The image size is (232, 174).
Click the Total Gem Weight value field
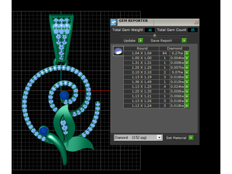tap(150, 30)
